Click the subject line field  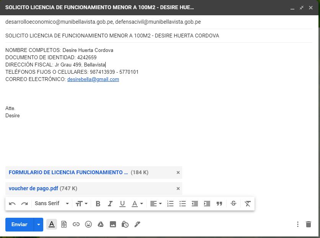point(159,36)
